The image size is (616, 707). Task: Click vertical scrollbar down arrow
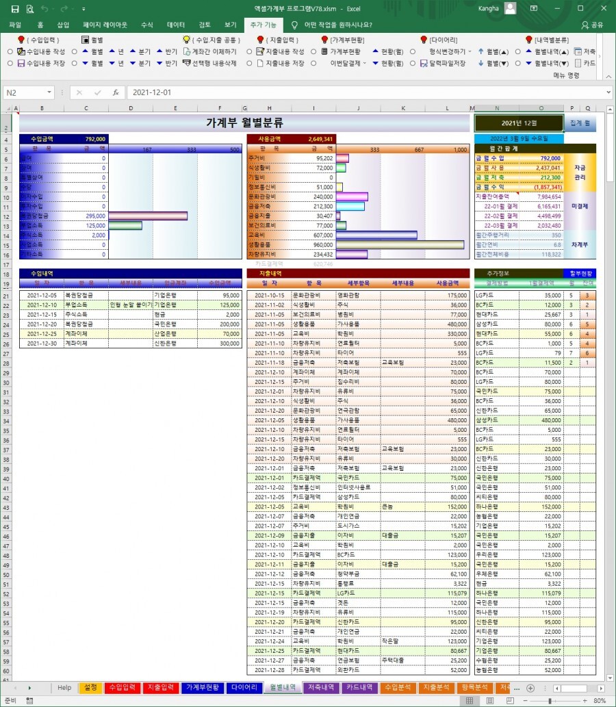tap(610, 678)
